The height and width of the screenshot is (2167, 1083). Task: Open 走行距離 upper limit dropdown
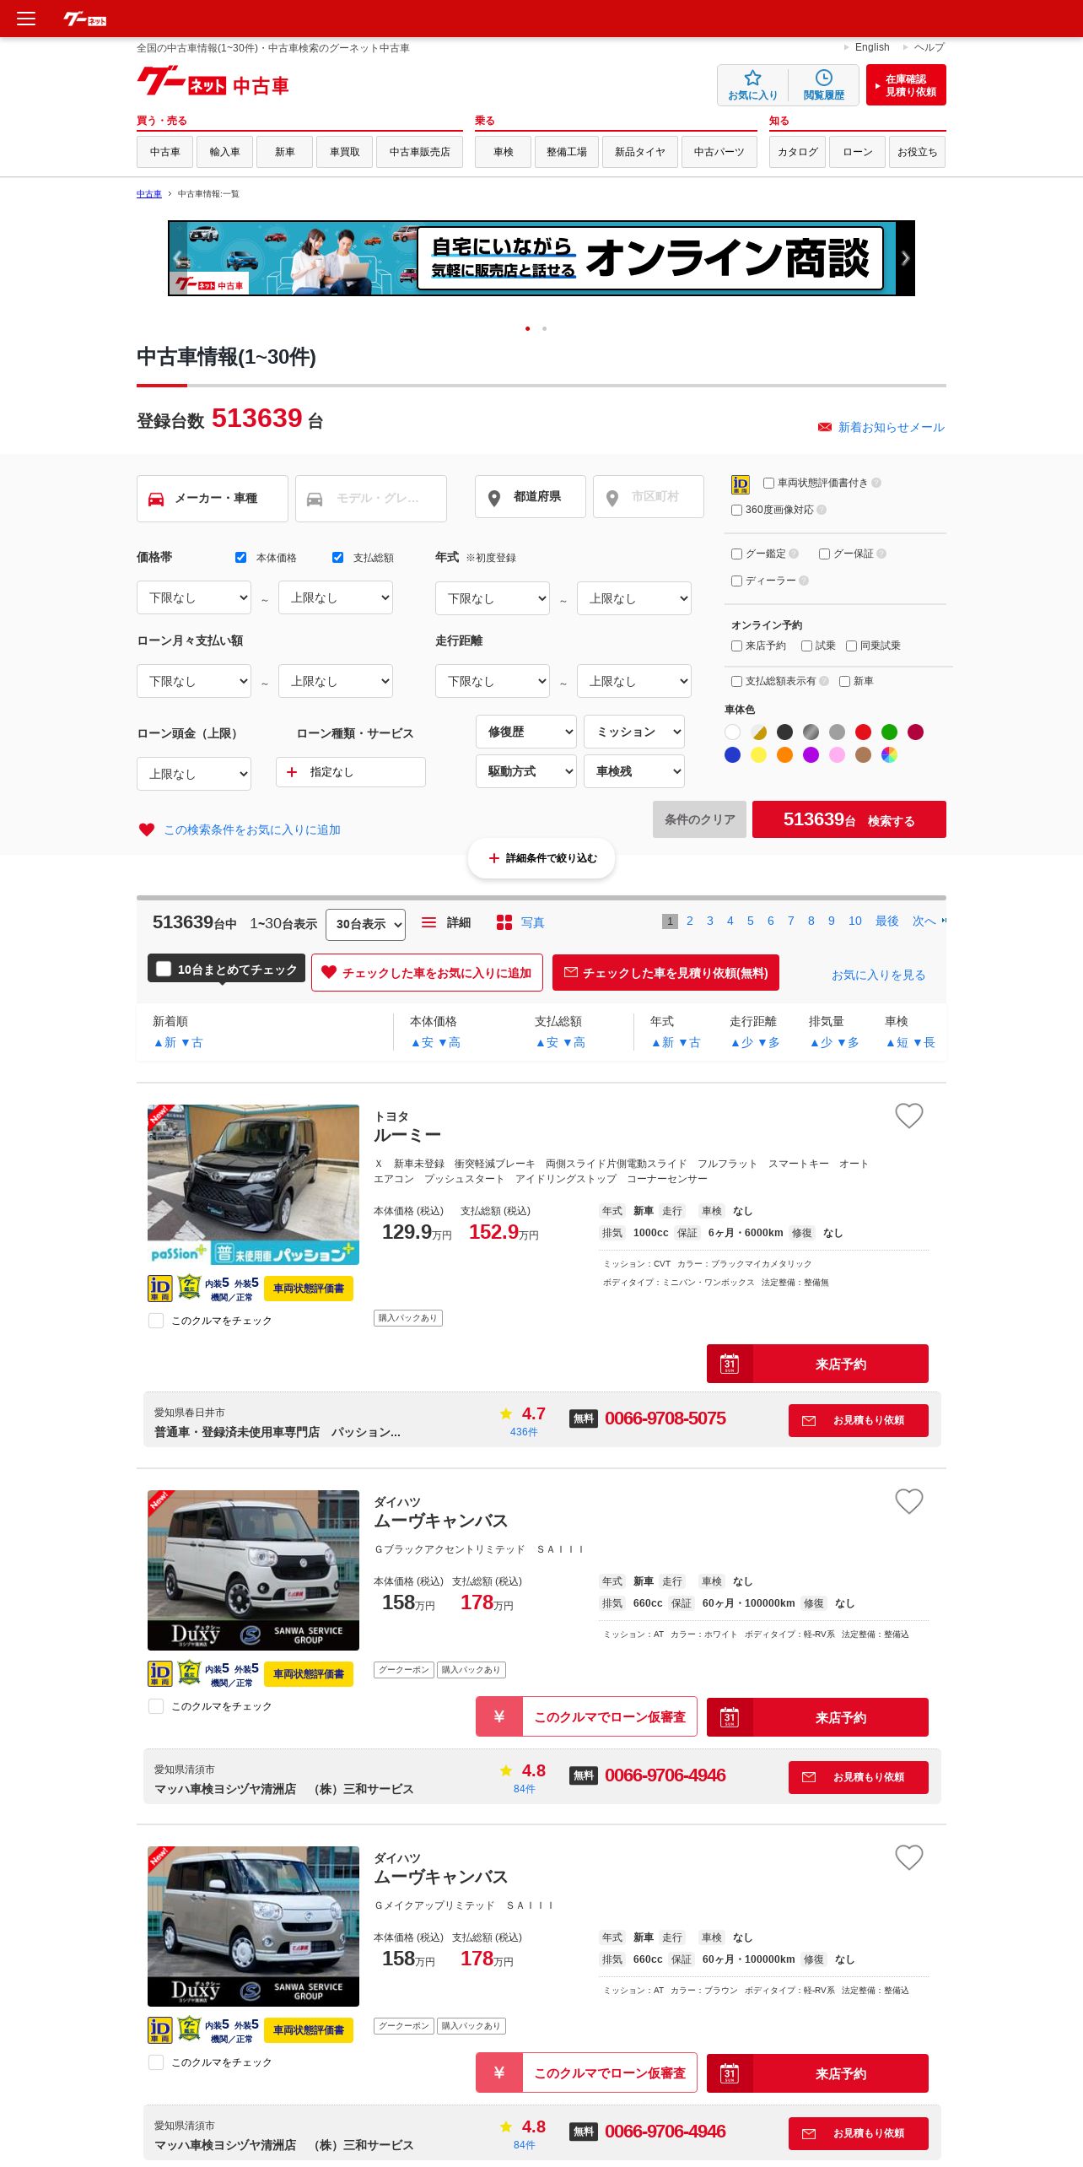[x=634, y=681]
